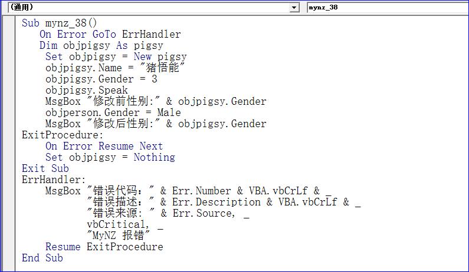Click the 'On Error GoTo ErrHandler' line

[x=110, y=34]
